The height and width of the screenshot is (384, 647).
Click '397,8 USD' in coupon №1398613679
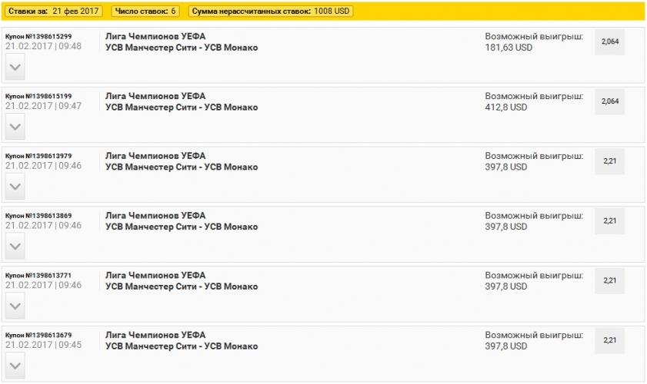point(506,346)
